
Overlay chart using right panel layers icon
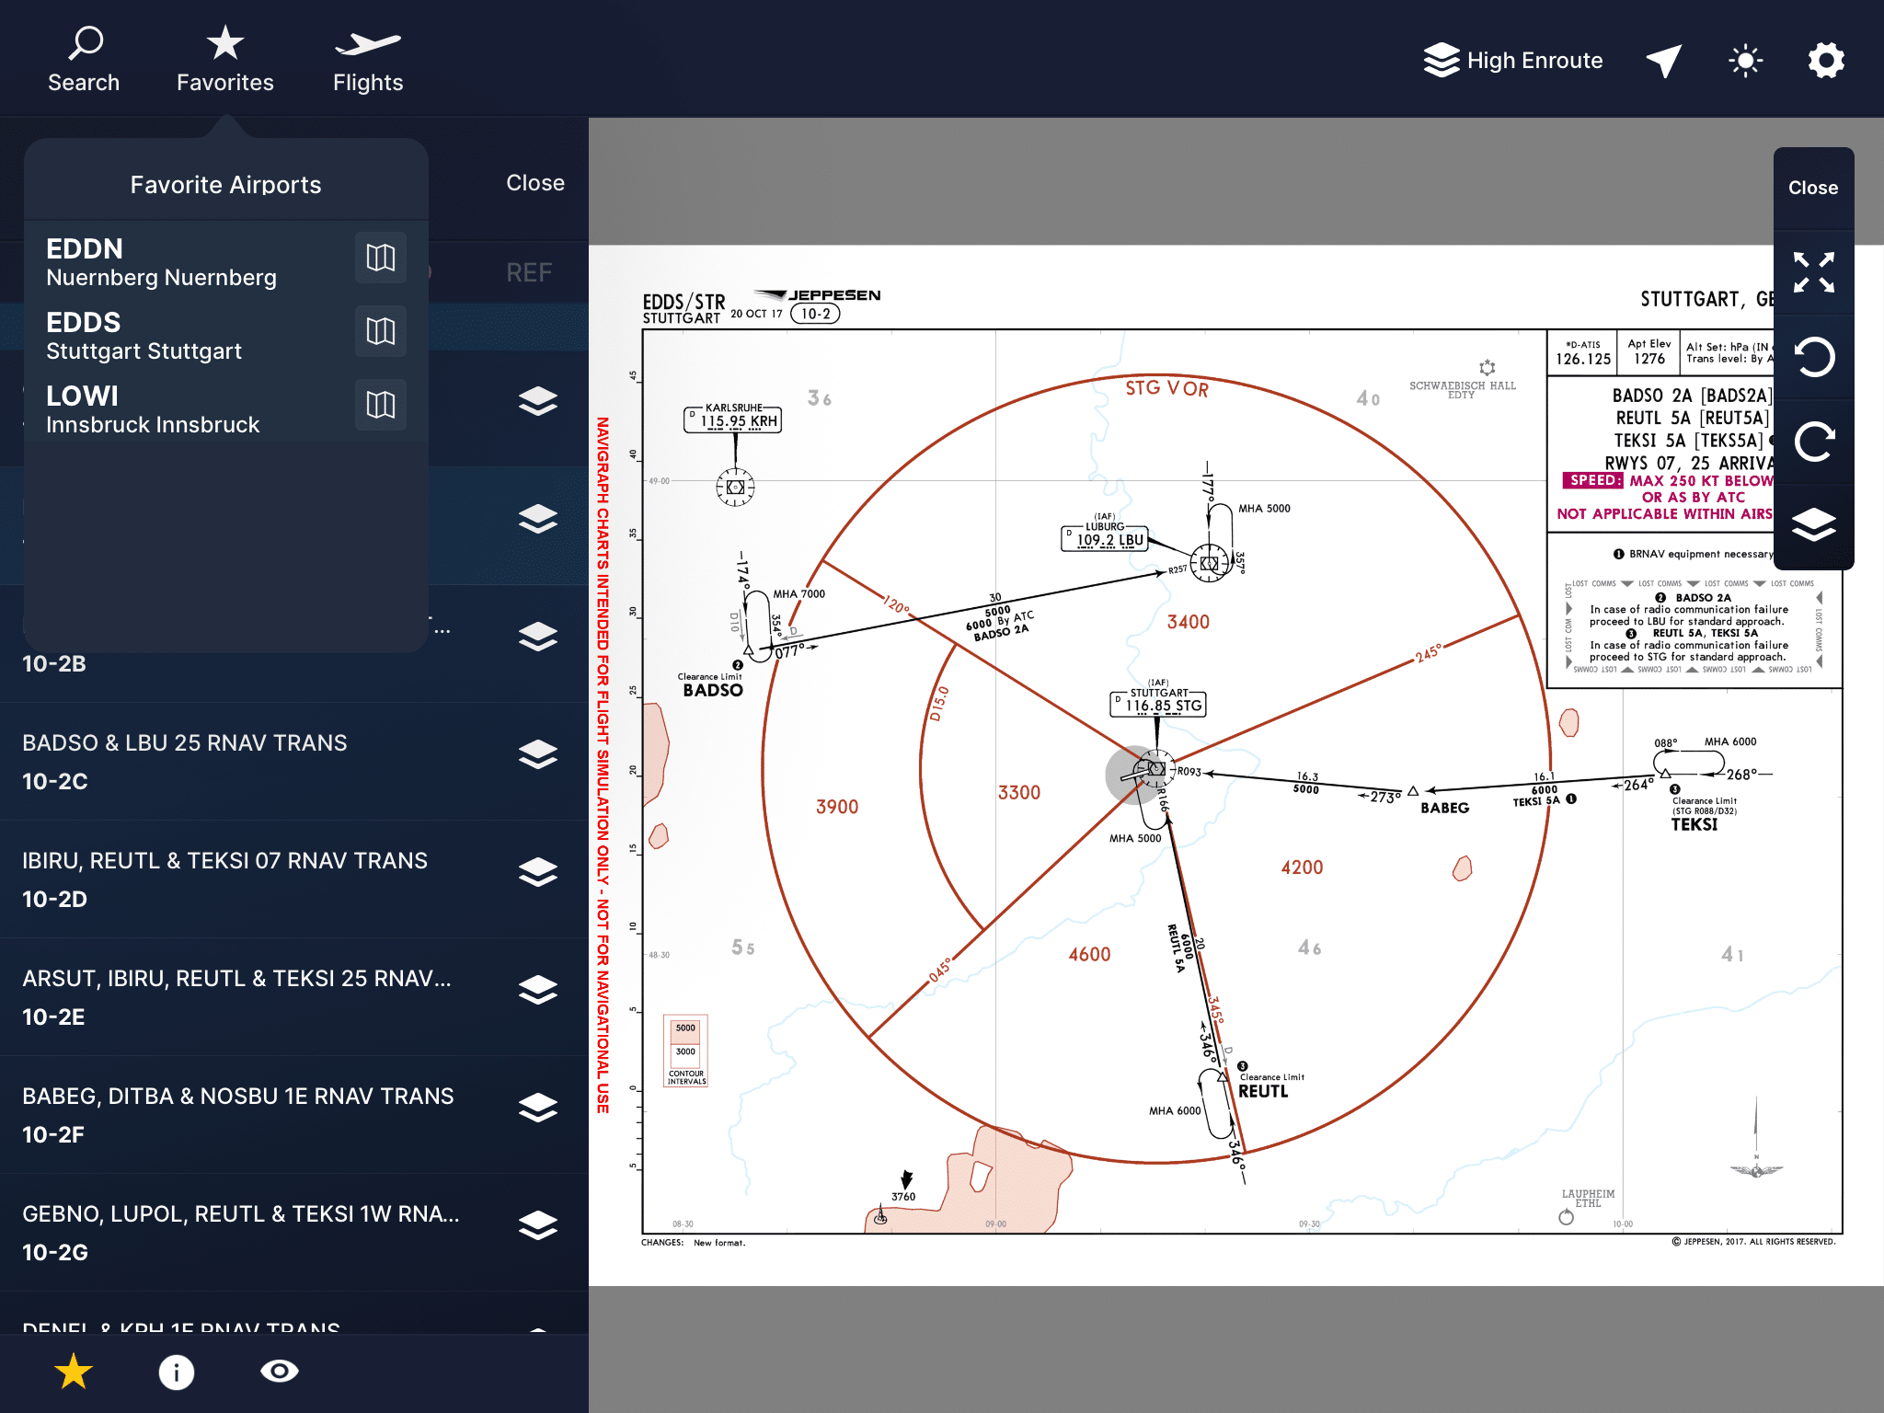[1813, 525]
